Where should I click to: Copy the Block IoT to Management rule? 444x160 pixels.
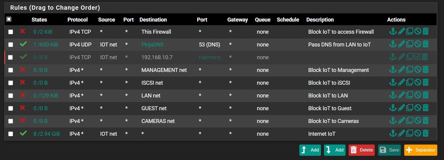click(x=409, y=70)
